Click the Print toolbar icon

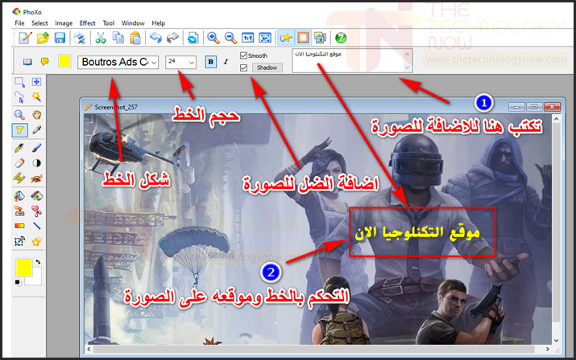[x=79, y=38]
